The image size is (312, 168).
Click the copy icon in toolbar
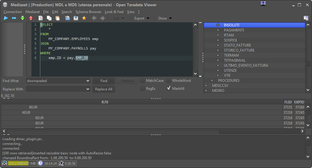pyautogui.click(x=49, y=18)
